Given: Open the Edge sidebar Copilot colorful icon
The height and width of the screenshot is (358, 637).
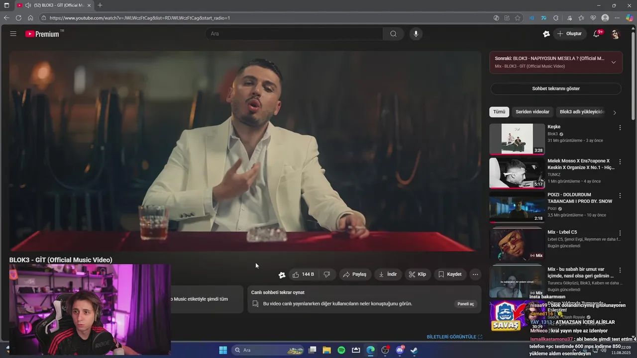Looking at the screenshot, I should [x=630, y=18].
